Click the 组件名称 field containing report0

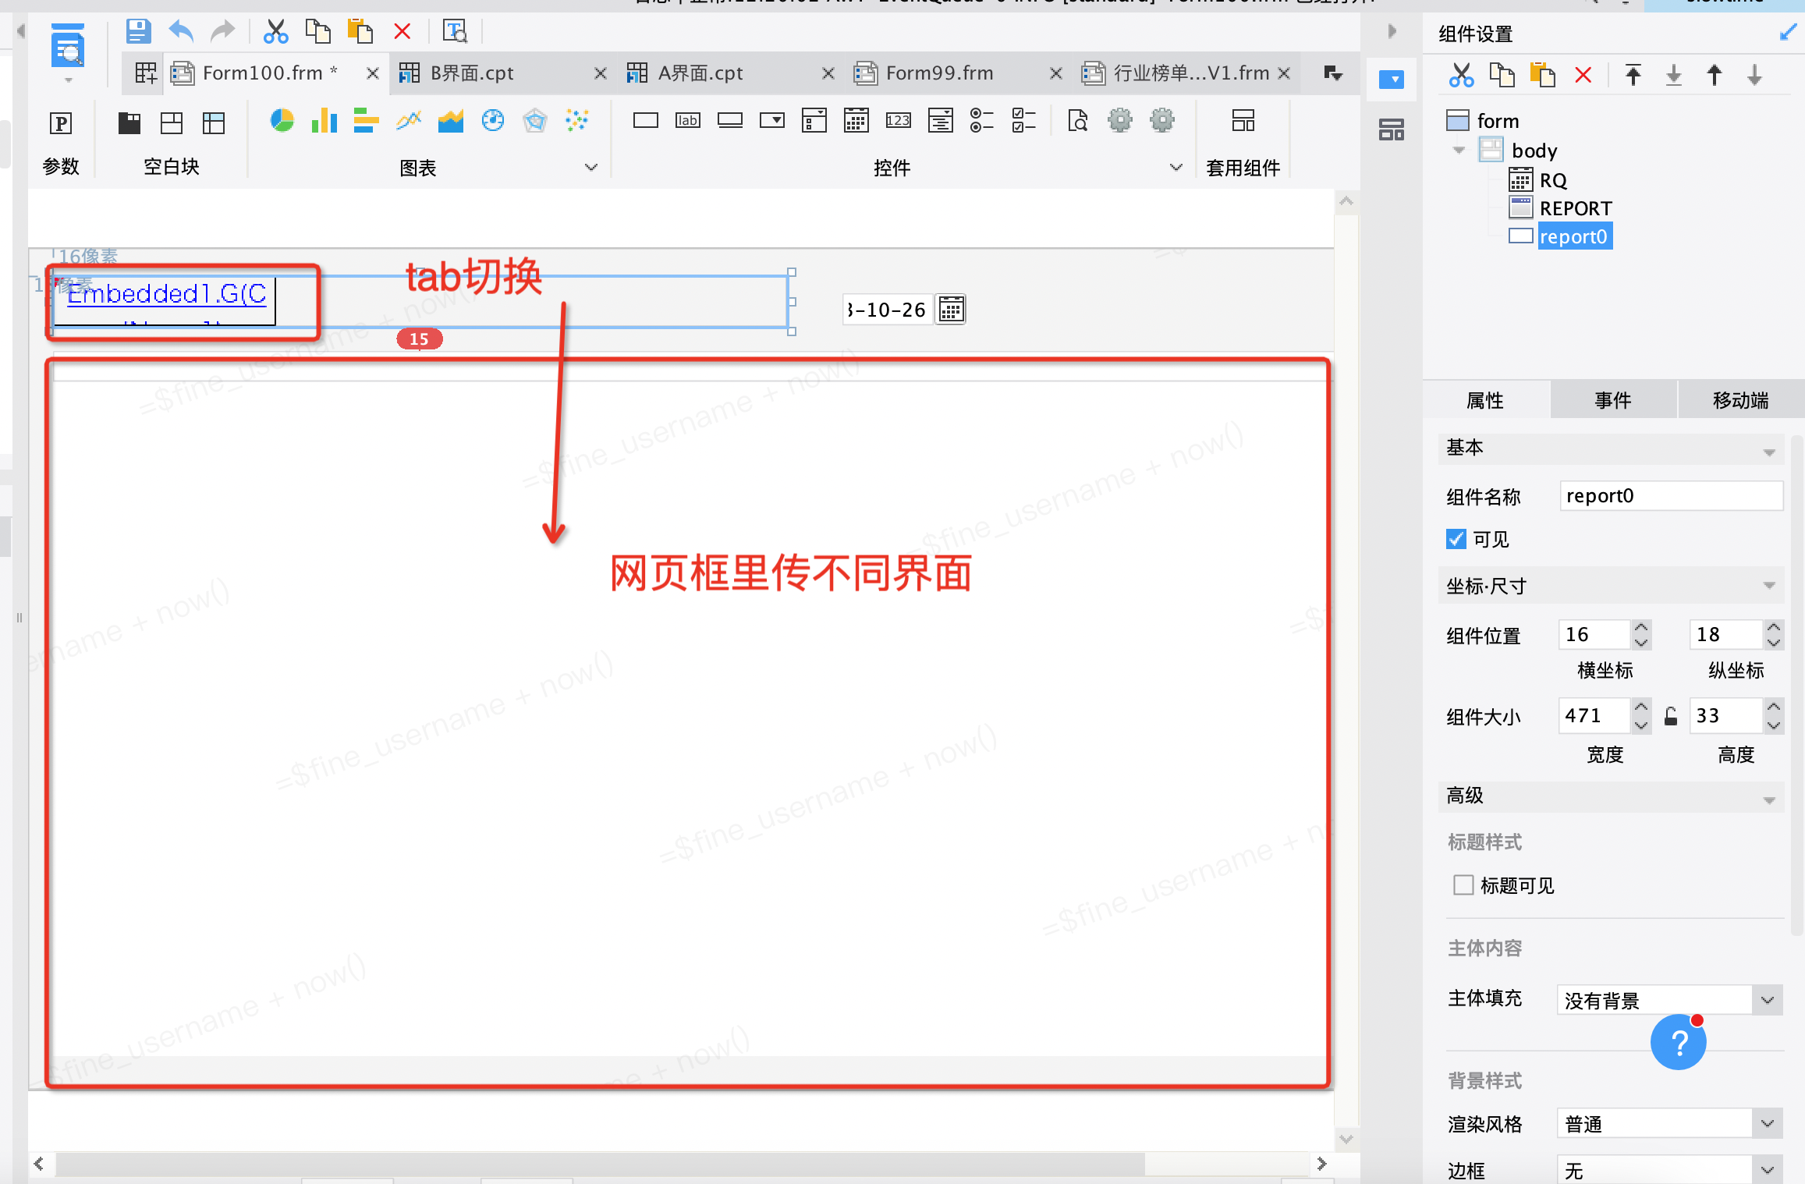click(1671, 496)
